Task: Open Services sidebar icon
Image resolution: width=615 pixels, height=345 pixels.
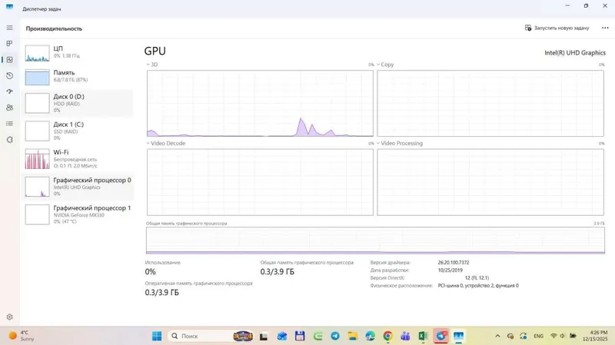Action: coord(9,140)
